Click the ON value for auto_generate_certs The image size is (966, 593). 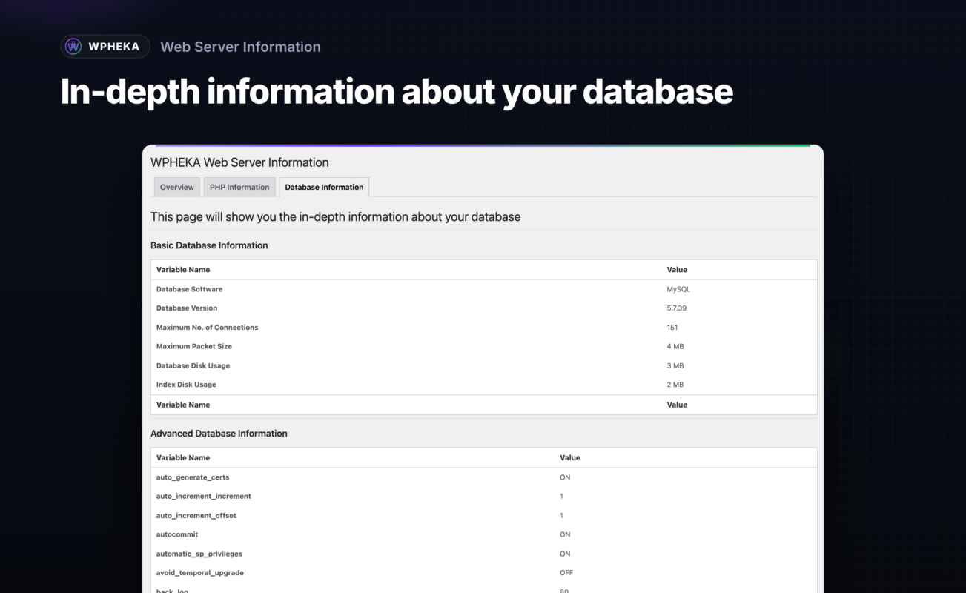click(565, 477)
